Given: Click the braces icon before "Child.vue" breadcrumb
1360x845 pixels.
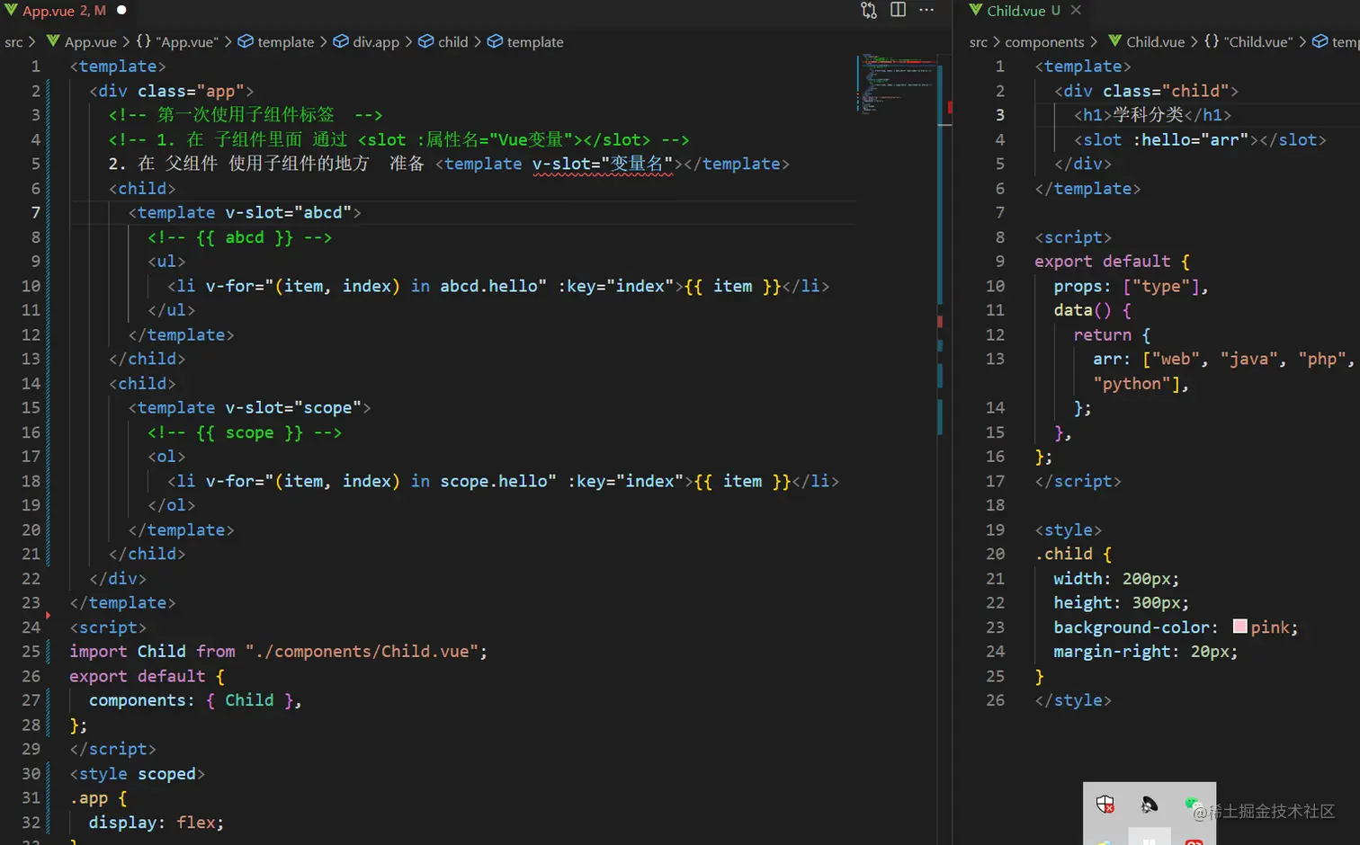Looking at the screenshot, I should (1212, 40).
